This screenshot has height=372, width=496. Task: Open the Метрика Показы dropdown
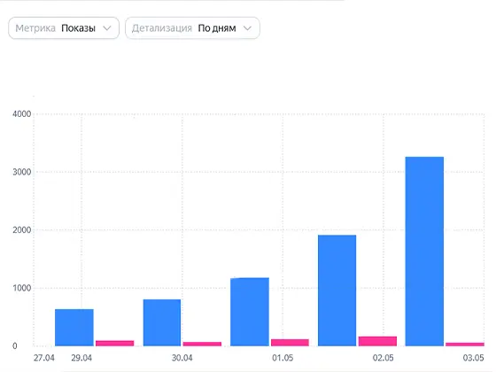point(64,28)
